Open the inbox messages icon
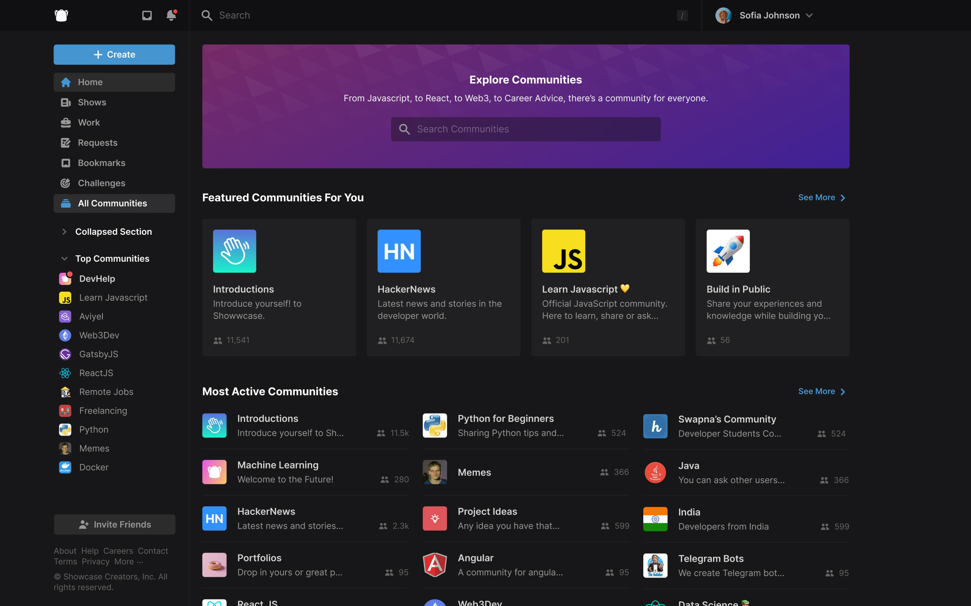971x606 pixels. [147, 15]
